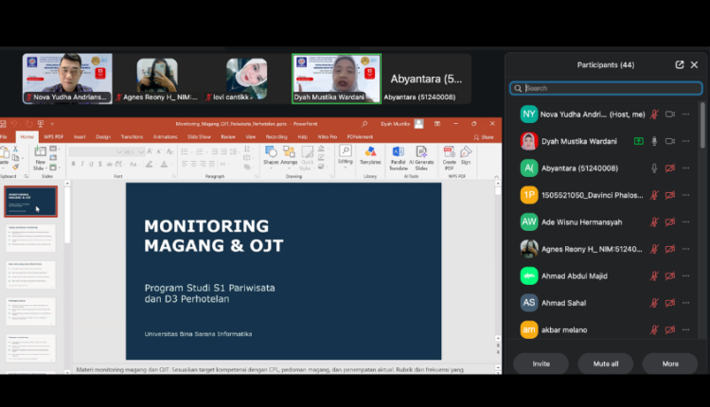The height and width of the screenshot is (407, 710).
Task: Toggle Nova Yudha Andri microphone icon
Action: pyautogui.click(x=654, y=115)
